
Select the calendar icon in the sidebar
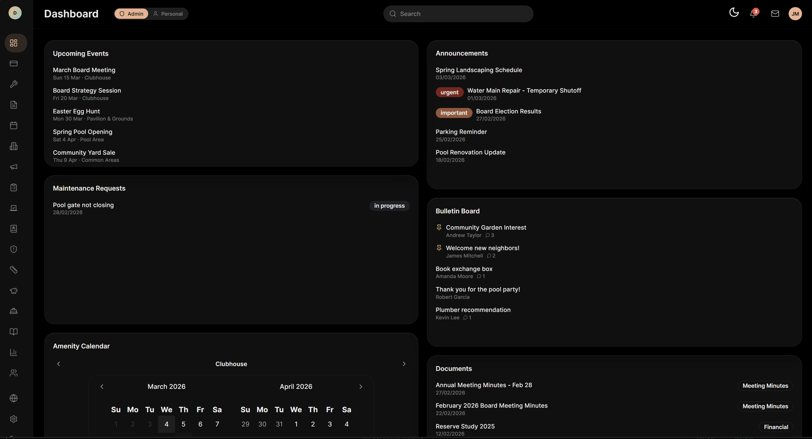(x=14, y=125)
